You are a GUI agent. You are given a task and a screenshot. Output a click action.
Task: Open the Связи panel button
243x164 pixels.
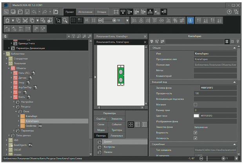tap(101, 124)
